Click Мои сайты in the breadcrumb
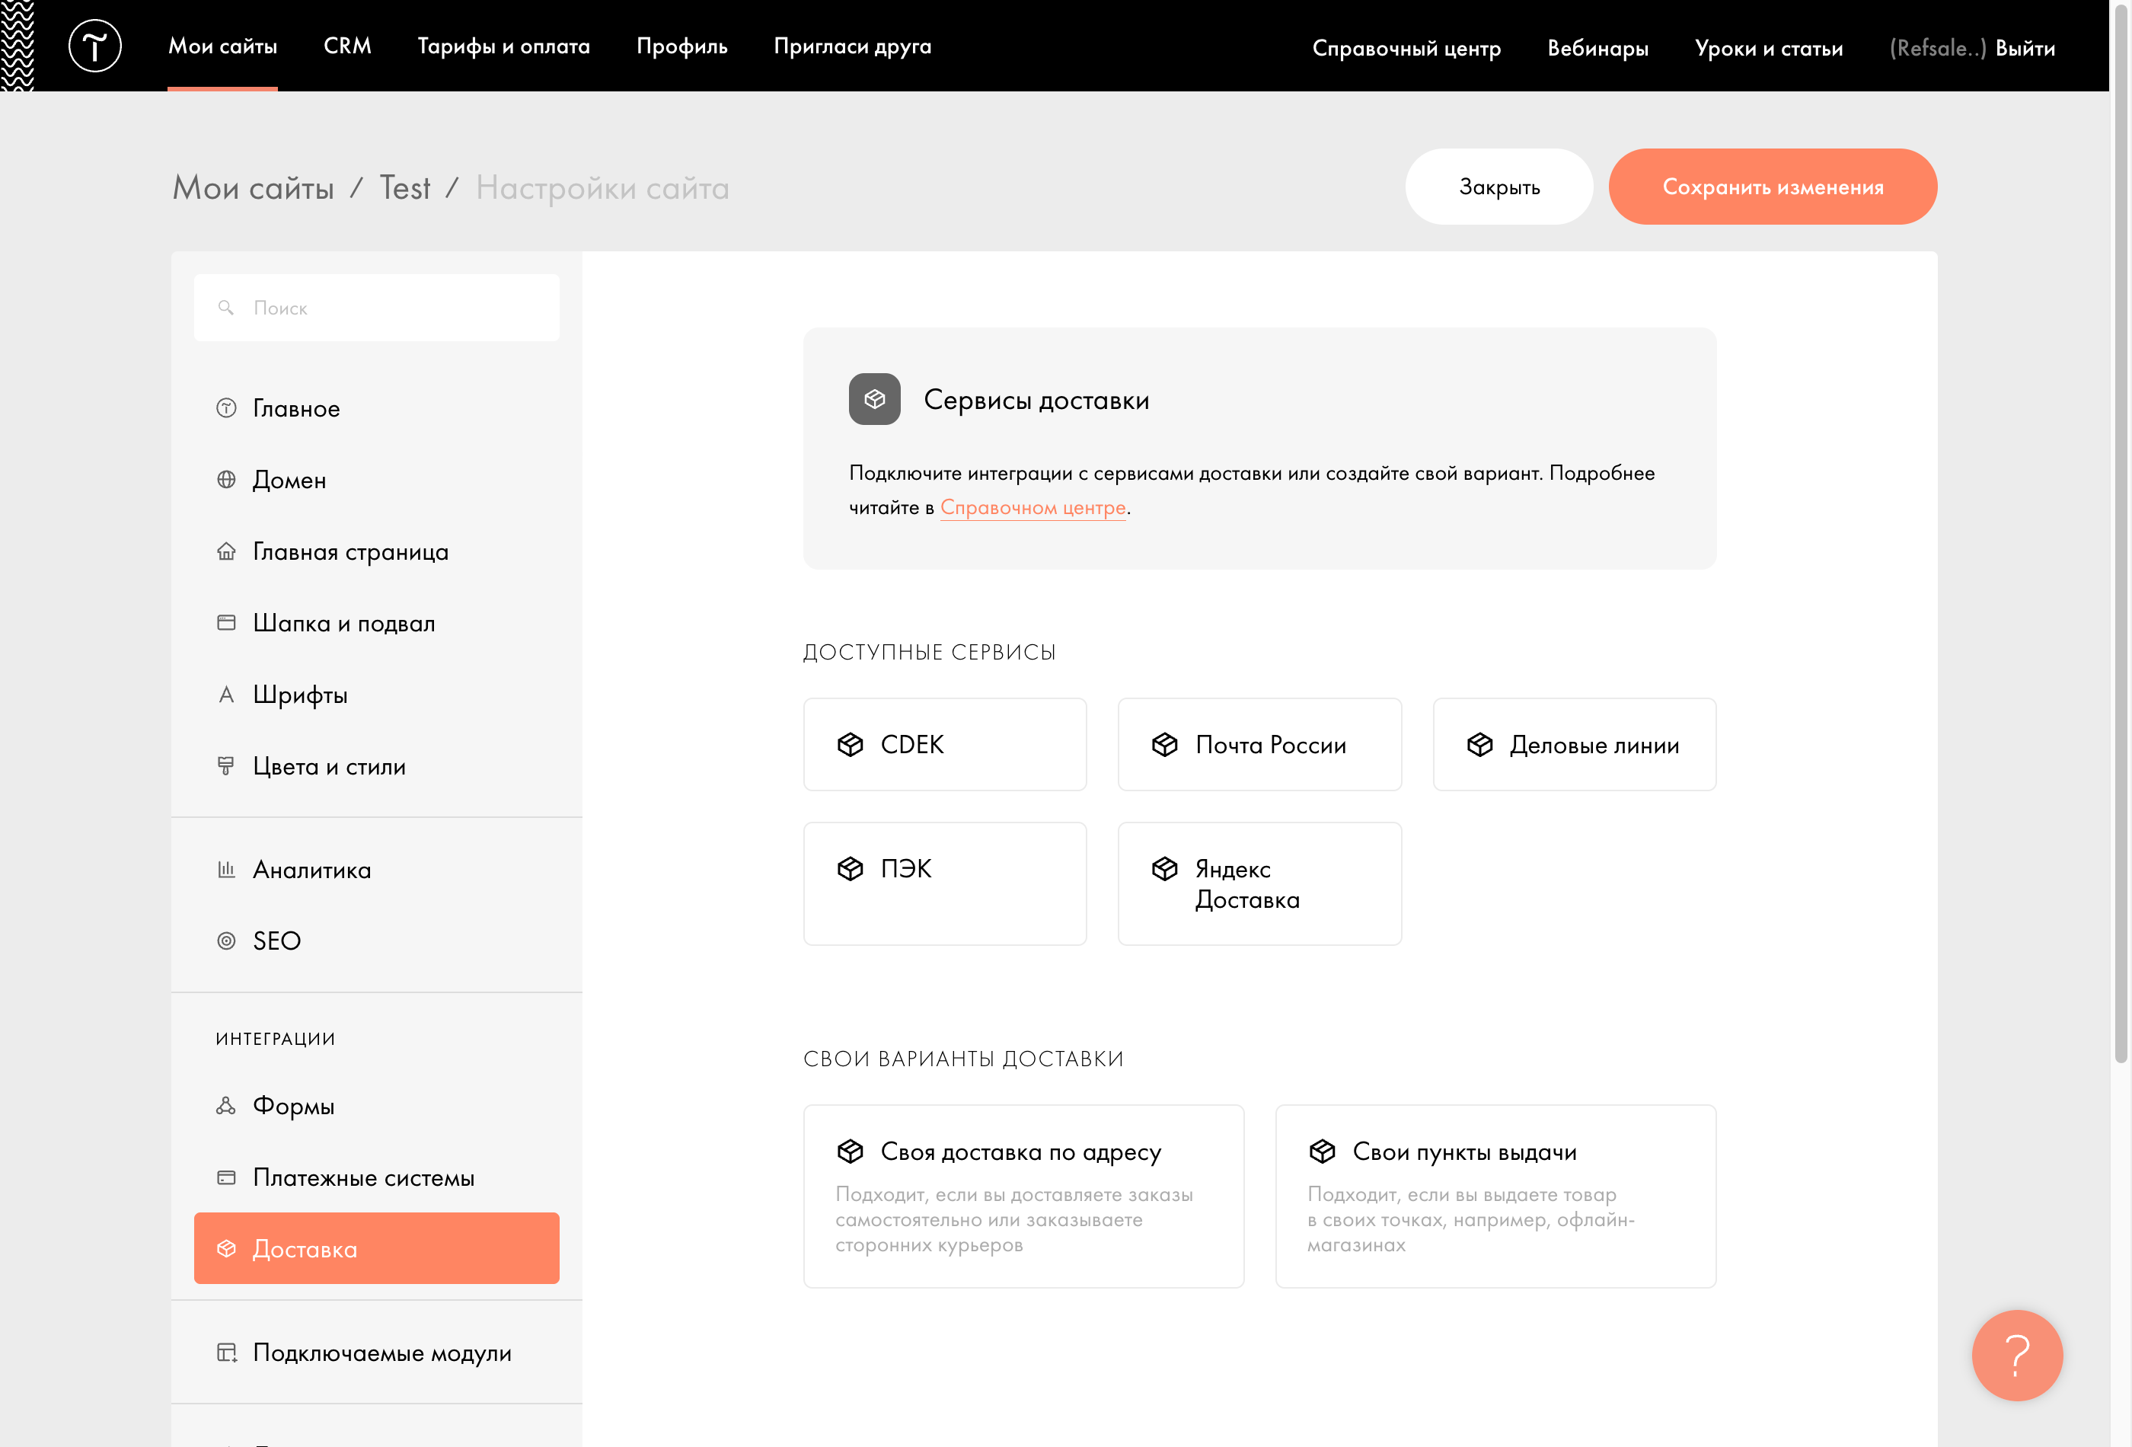 (254, 188)
